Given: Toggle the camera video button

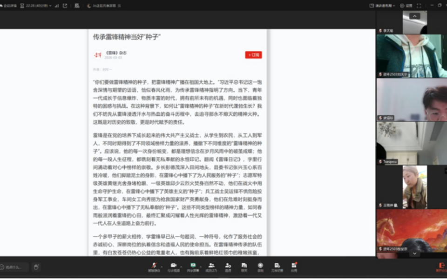Looking at the screenshot, I should (x=173, y=266).
